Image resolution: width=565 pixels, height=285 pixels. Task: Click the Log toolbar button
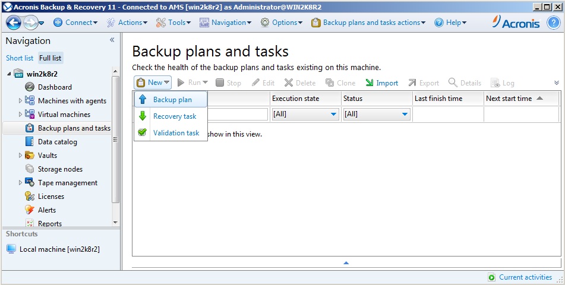[503, 83]
